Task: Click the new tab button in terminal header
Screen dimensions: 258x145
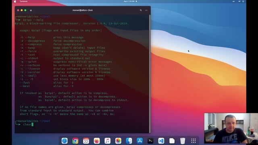Action: tap(31, 10)
